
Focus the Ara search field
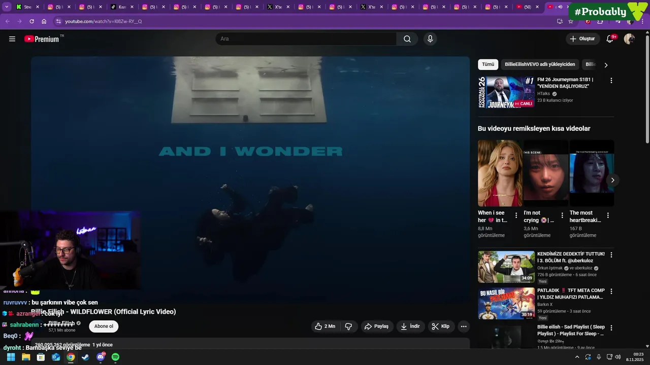(x=306, y=39)
